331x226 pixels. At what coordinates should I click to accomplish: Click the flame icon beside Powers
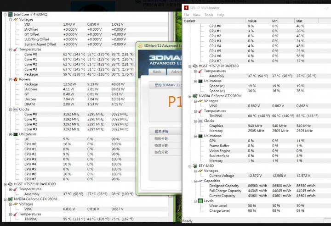click(x=16, y=79)
